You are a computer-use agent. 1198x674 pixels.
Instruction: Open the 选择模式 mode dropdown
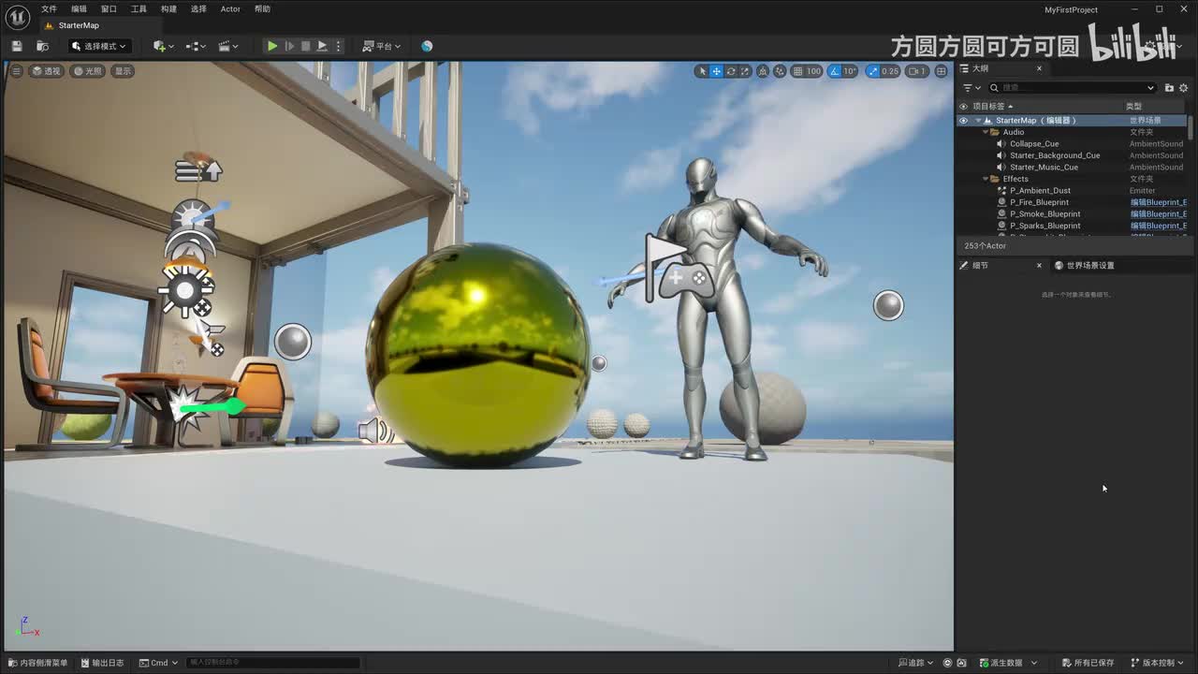point(99,46)
